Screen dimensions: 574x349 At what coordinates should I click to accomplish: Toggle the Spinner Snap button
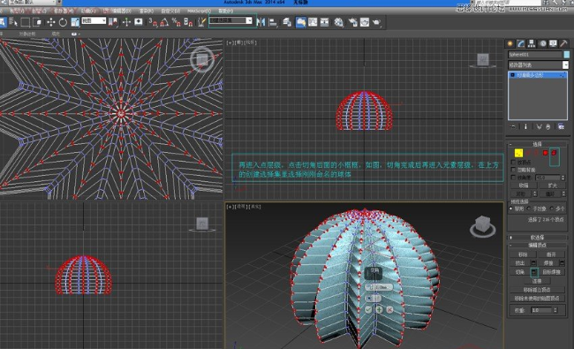[188, 22]
